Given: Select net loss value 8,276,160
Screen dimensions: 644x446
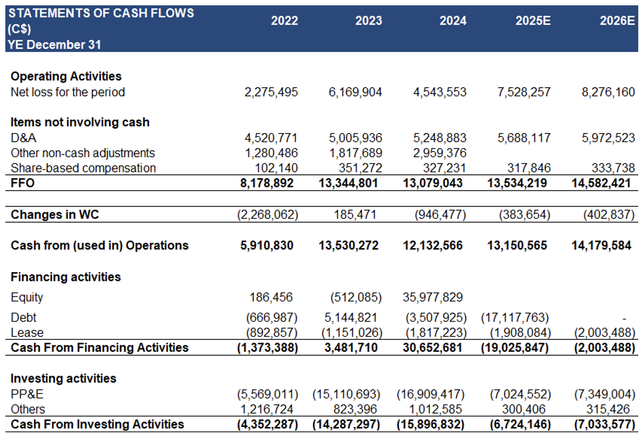Looking at the screenshot, I should coord(608,92).
